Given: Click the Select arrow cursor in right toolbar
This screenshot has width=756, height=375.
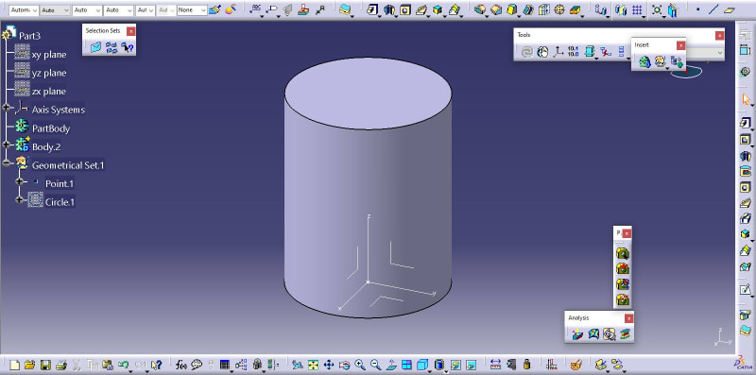Looking at the screenshot, I should pos(746,99).
